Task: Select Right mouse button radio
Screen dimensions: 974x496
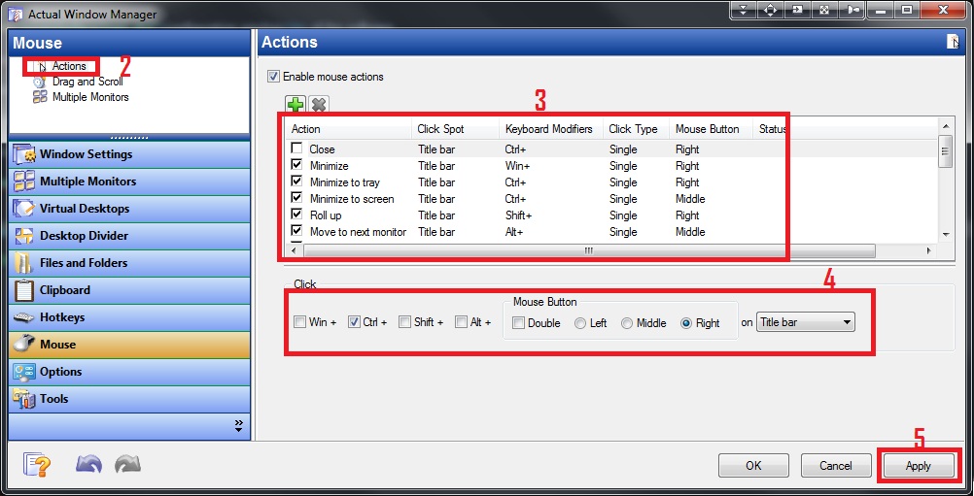Action: tap(686, 323)
